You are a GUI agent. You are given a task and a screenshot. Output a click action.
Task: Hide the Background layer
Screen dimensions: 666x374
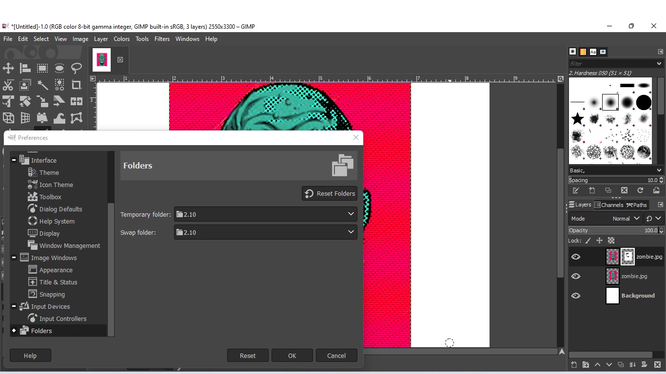576,296
